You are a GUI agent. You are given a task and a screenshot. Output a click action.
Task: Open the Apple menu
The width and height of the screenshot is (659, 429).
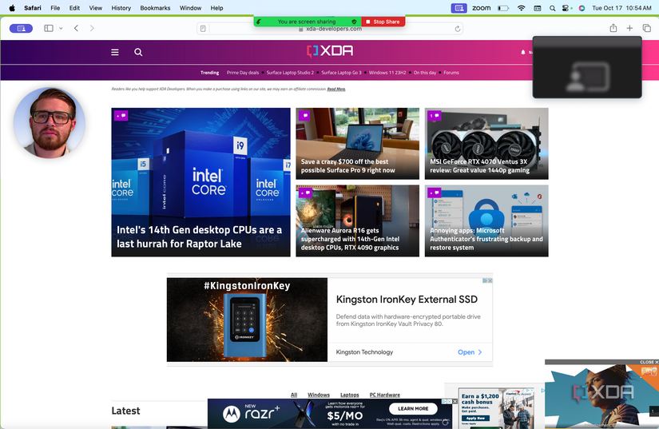pyautogui.click(x=12, y=8)
